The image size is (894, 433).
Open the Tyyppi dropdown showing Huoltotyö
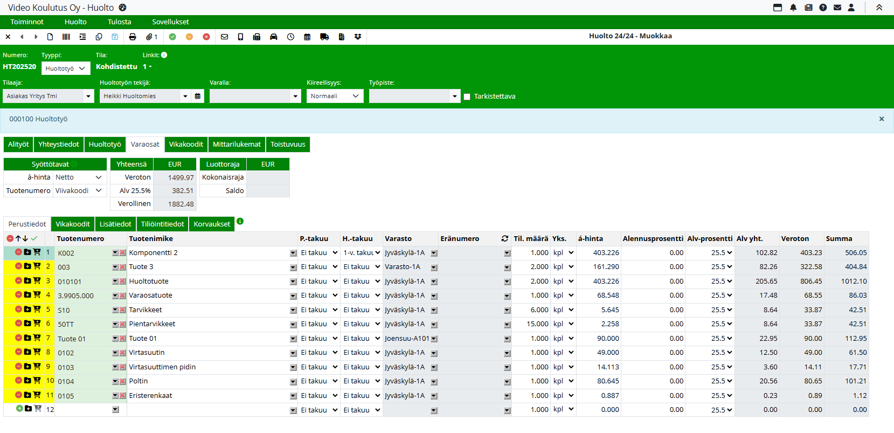click(x=66, y=68)
